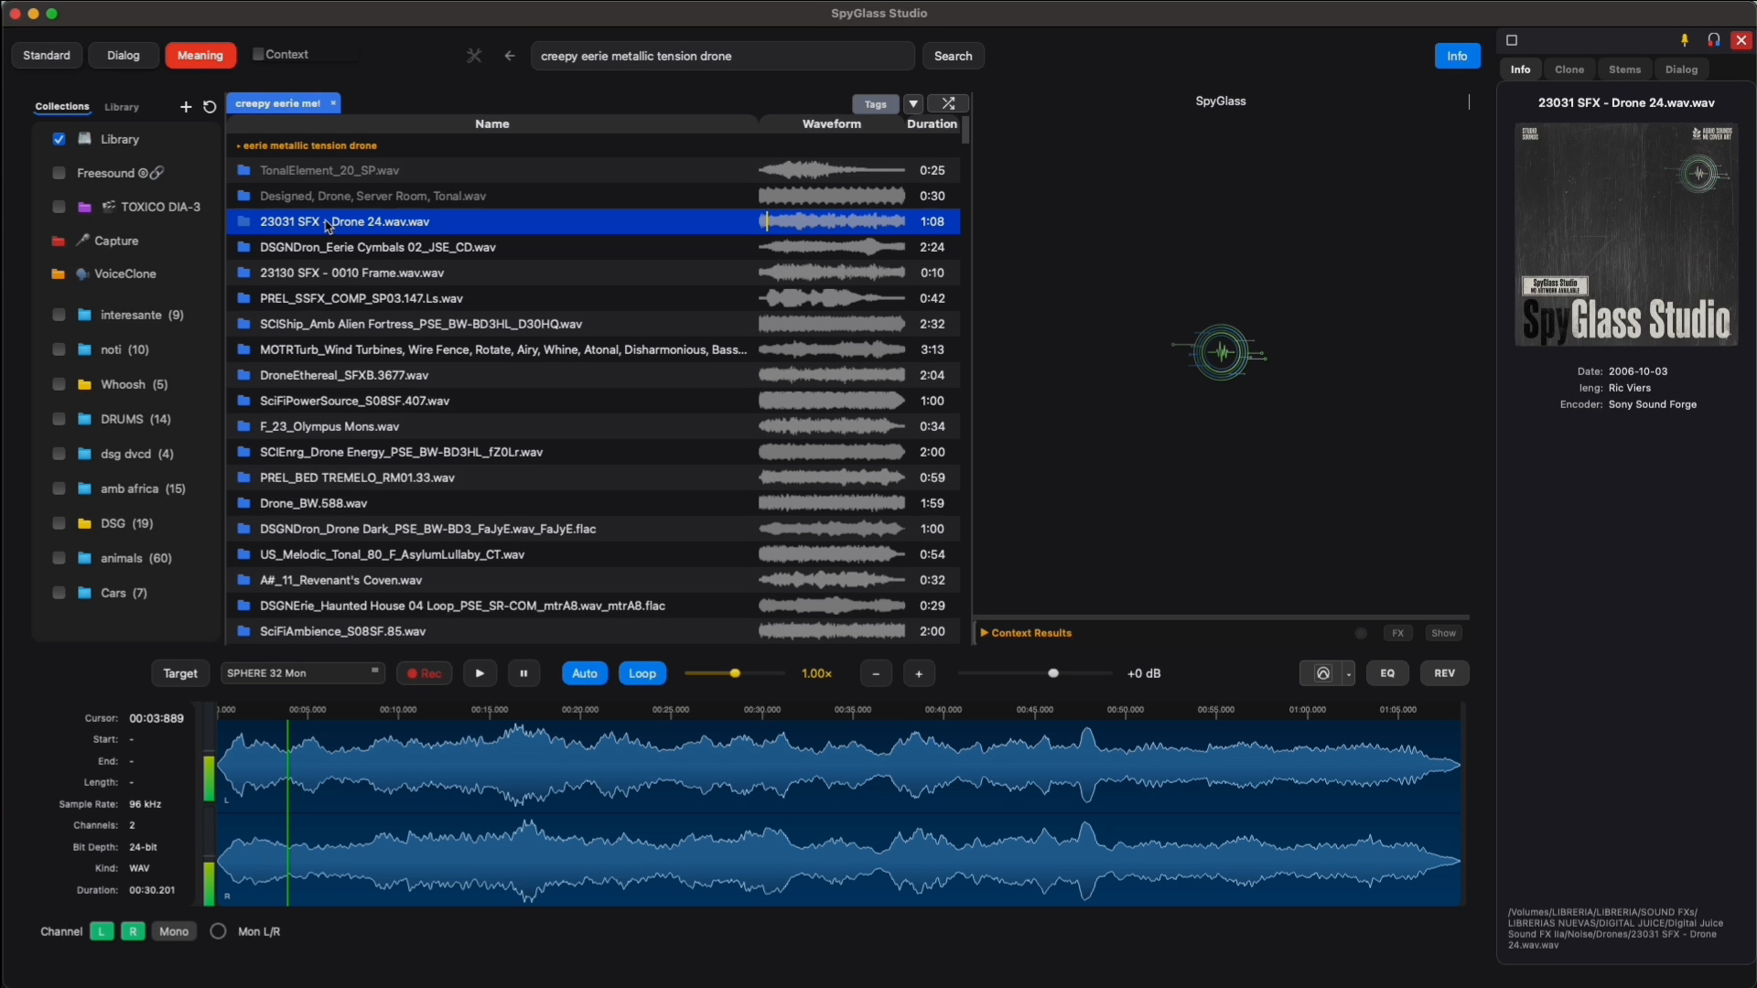
Task: Open the SPHERE 32 Mon output dropdown
Action: pos(303,673)
